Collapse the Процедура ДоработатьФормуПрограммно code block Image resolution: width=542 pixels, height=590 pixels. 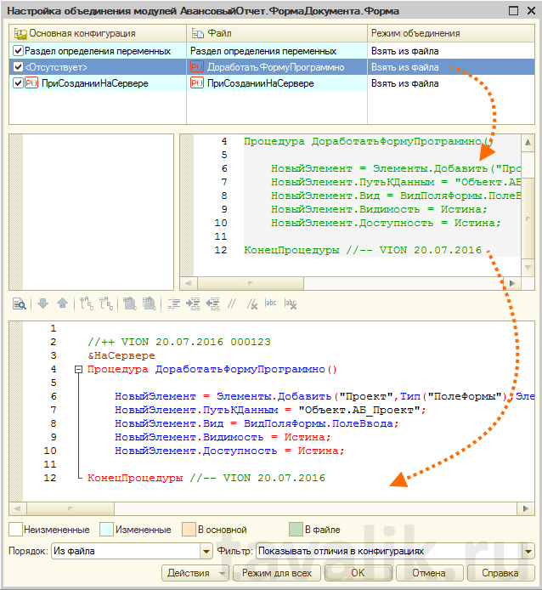click(x=78, y=370)
